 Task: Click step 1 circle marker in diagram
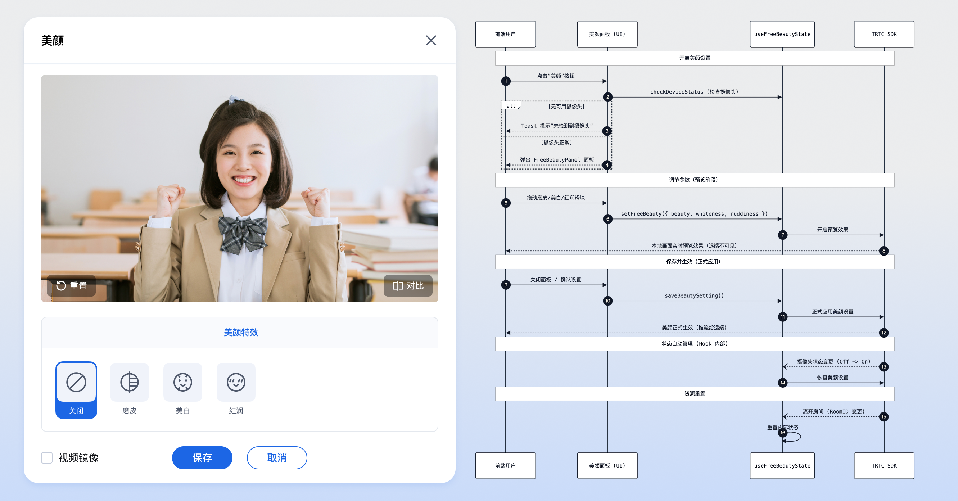tap(506, 81)
